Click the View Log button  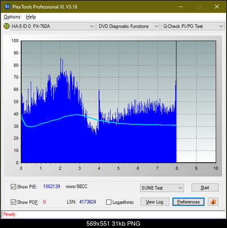point(155,202)
